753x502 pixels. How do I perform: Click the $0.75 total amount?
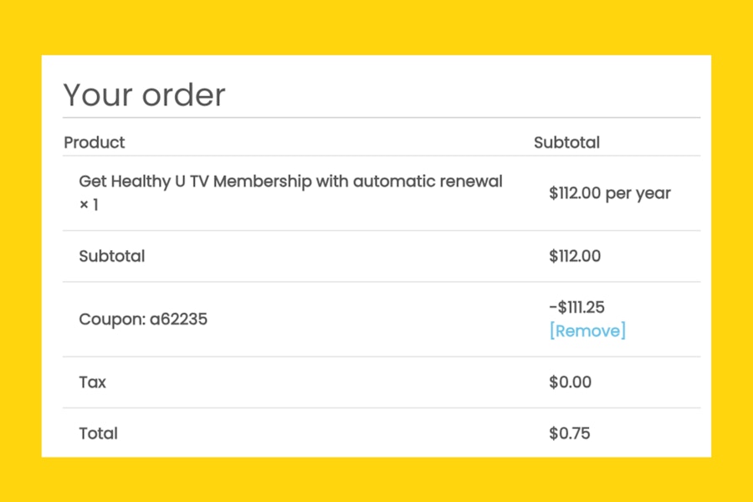570,433
